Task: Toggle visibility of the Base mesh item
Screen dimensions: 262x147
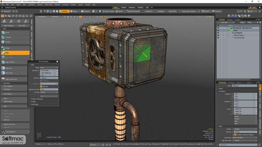Action: coord(218,30)
